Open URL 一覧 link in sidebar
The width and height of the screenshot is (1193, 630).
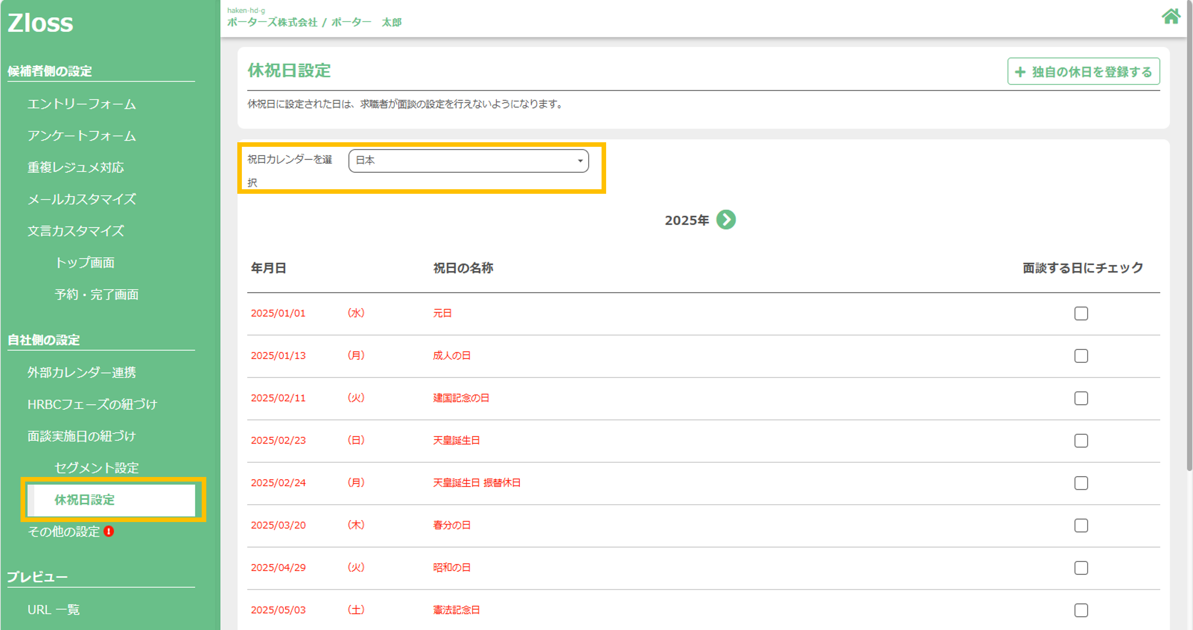point(53,610)
